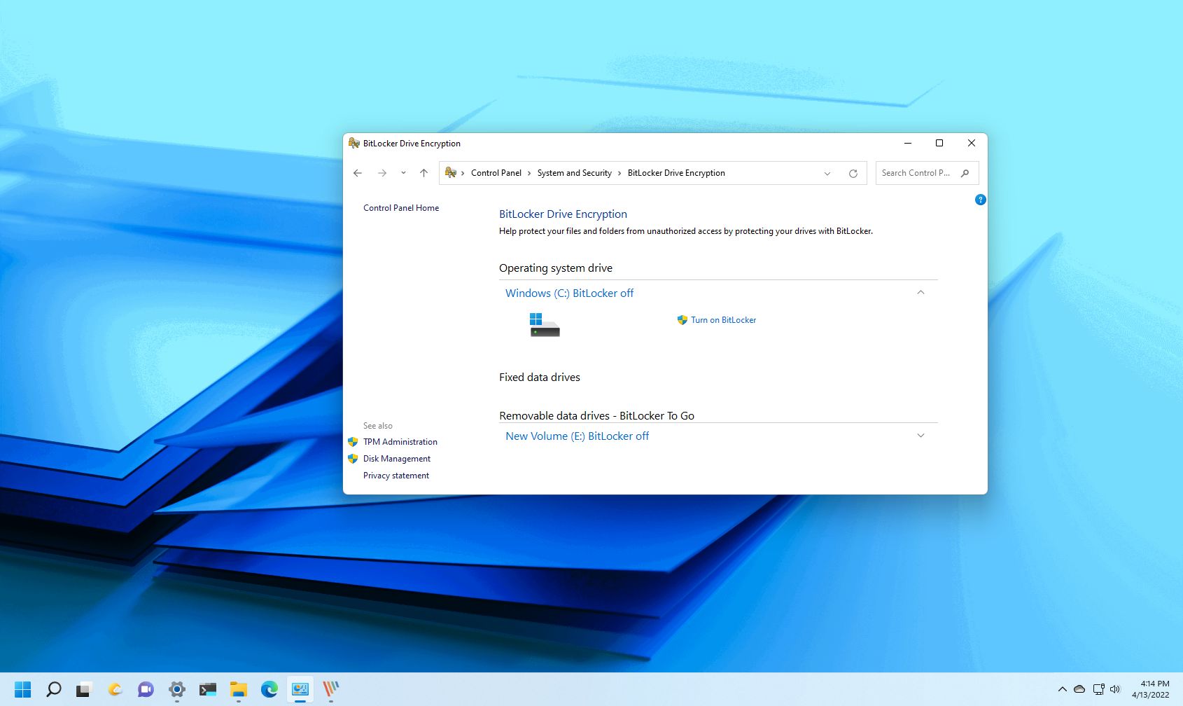Open Task View on the taskbar

click(84, 689)
